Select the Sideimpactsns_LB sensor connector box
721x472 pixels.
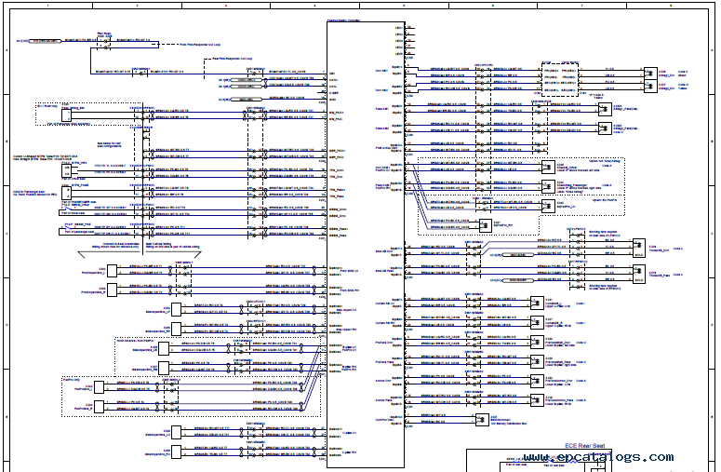pos(164,348)
